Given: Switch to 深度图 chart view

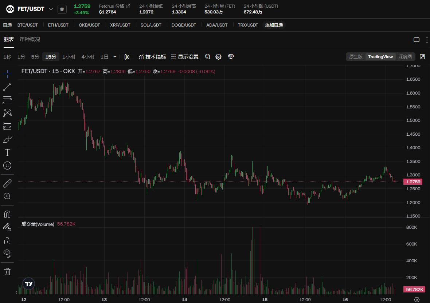Looking at the screenshot, I should click(x=405, y=57).
